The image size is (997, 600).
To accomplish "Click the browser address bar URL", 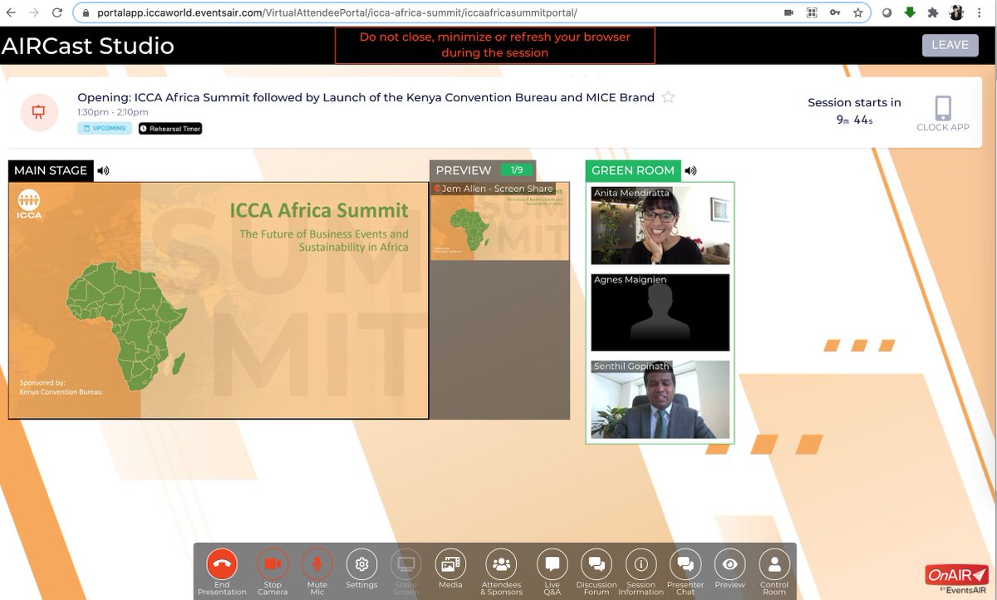I will tap(336, 13).
